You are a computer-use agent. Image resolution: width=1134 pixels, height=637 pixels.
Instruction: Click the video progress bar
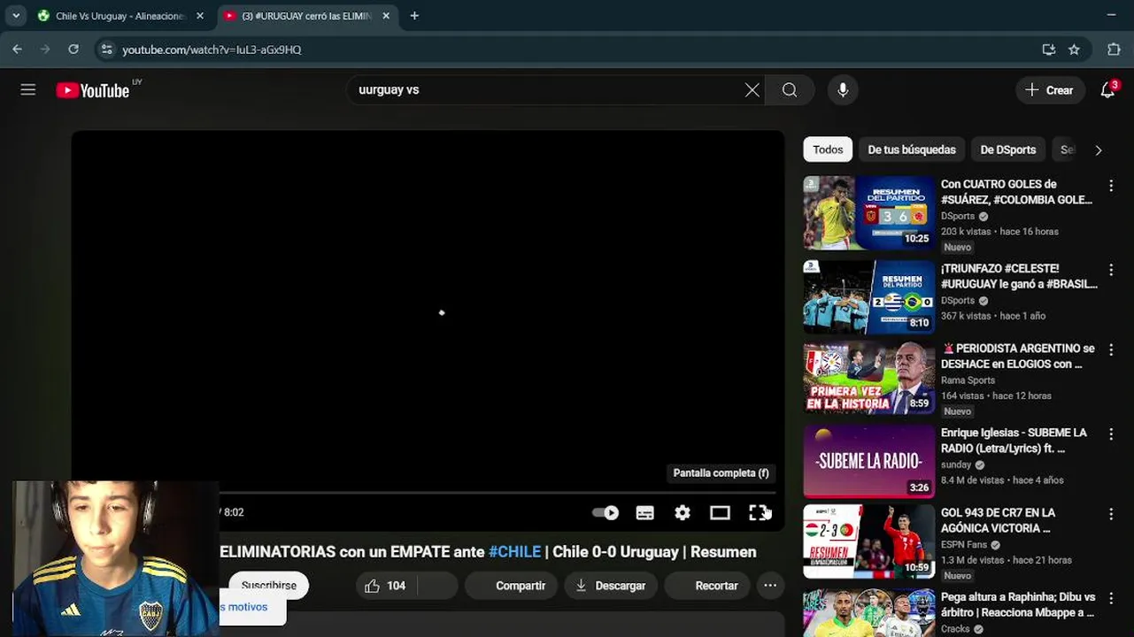498,492
